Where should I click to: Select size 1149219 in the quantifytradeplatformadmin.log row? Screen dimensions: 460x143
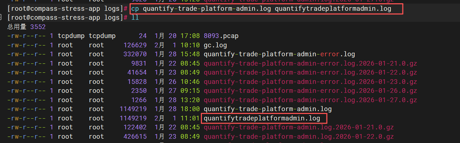tap(133, 118)
